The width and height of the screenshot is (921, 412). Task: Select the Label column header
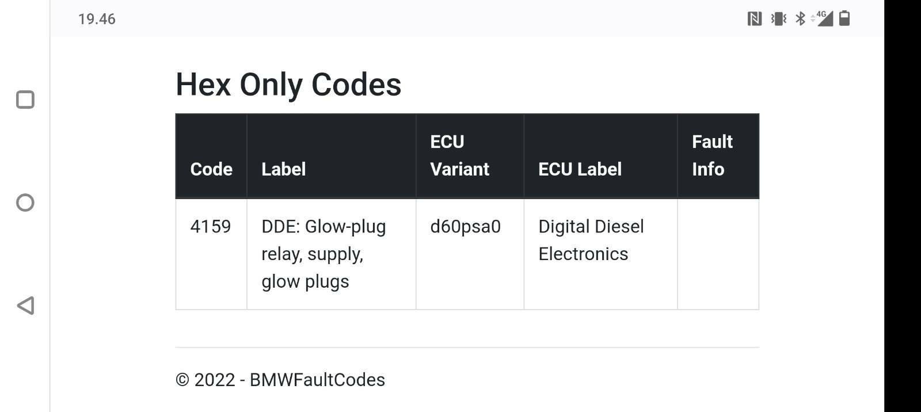[x=283, y=169]
